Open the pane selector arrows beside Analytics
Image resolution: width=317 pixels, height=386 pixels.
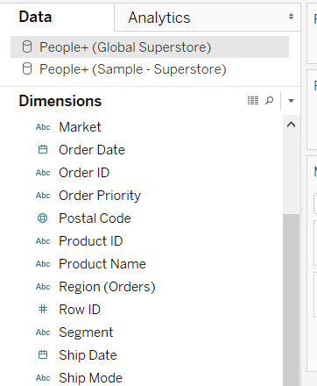point(291,17)
